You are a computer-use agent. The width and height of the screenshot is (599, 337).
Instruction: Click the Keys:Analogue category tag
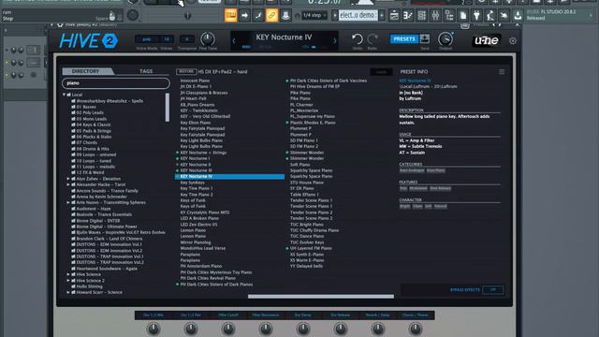coord(412,170)
